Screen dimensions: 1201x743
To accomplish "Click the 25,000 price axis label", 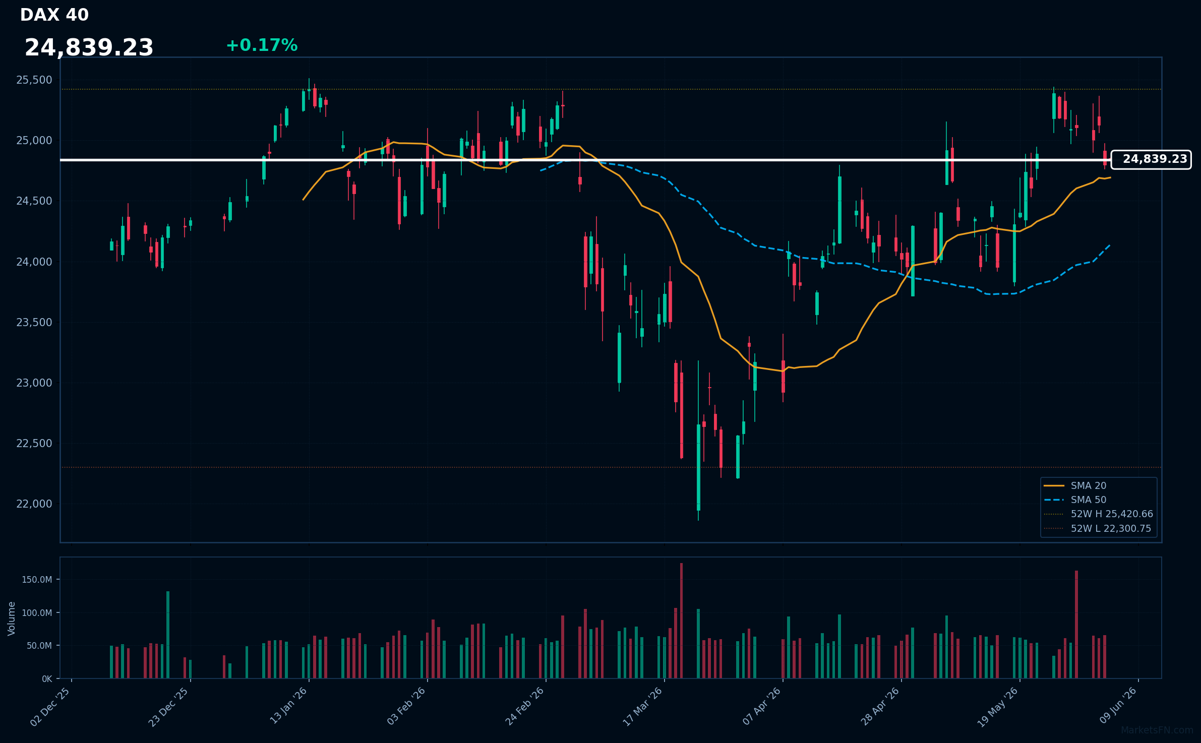I will tap(34, 141).
